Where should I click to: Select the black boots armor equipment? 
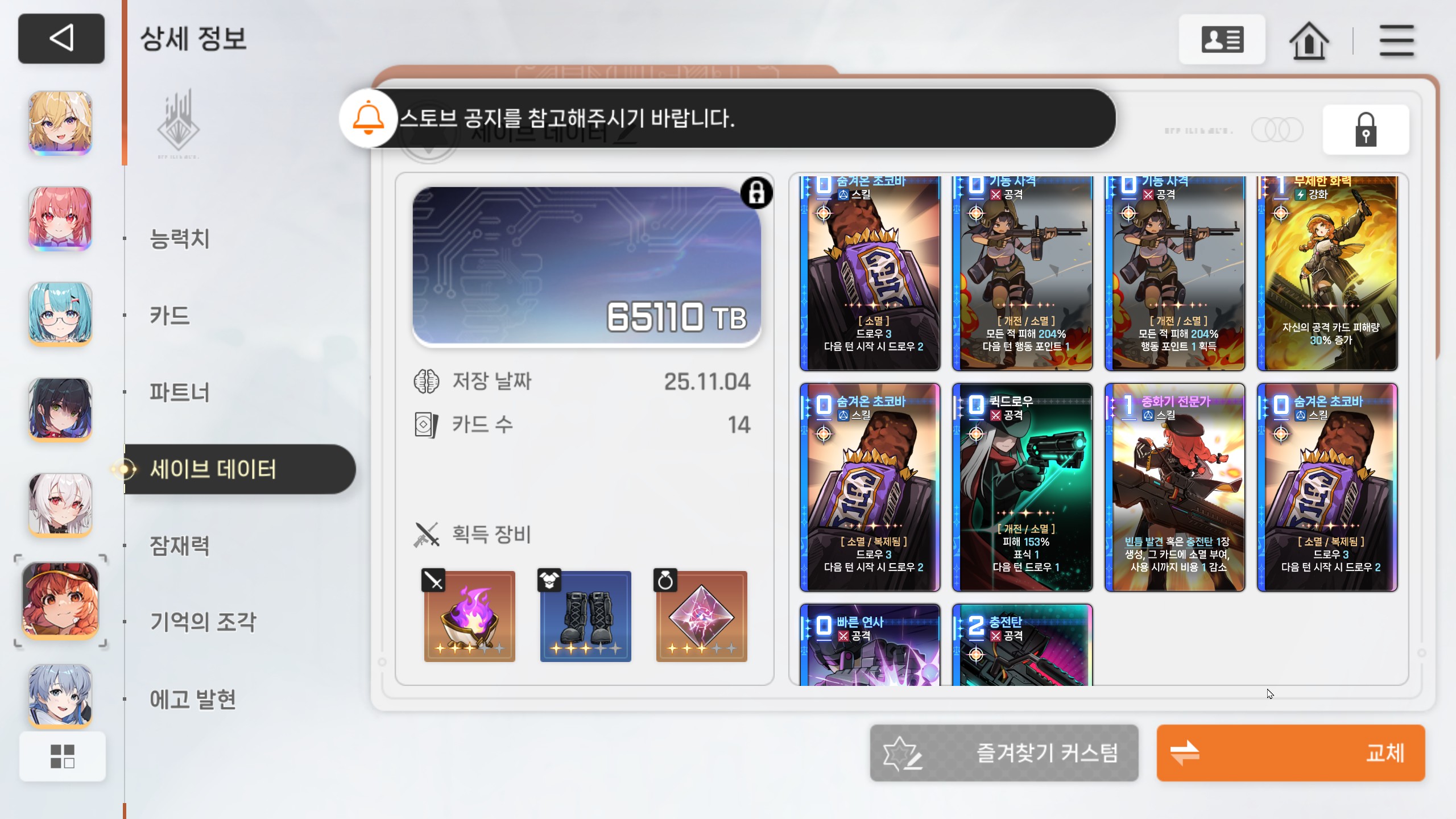pos(585,616)
